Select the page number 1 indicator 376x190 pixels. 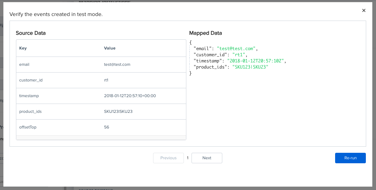coord(188,158)
